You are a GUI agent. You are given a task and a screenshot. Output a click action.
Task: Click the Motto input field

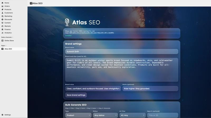pyautogui.click(x=150, y=89)
